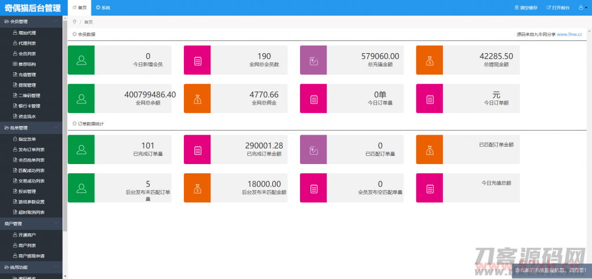This screenshot has width=592, height=279.
Task: Open 充值管理 in the sidebar
Action: coord(27,75)
